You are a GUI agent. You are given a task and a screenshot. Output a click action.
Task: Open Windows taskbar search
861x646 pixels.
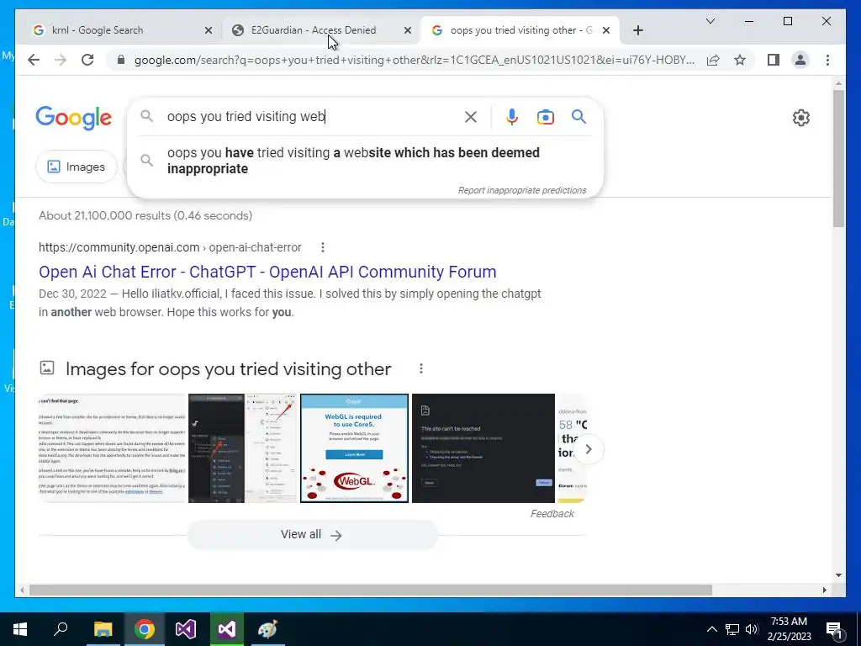61,629
